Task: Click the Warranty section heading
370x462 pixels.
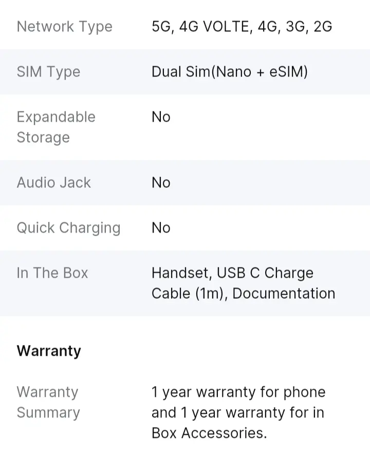Action: (49, 351)
